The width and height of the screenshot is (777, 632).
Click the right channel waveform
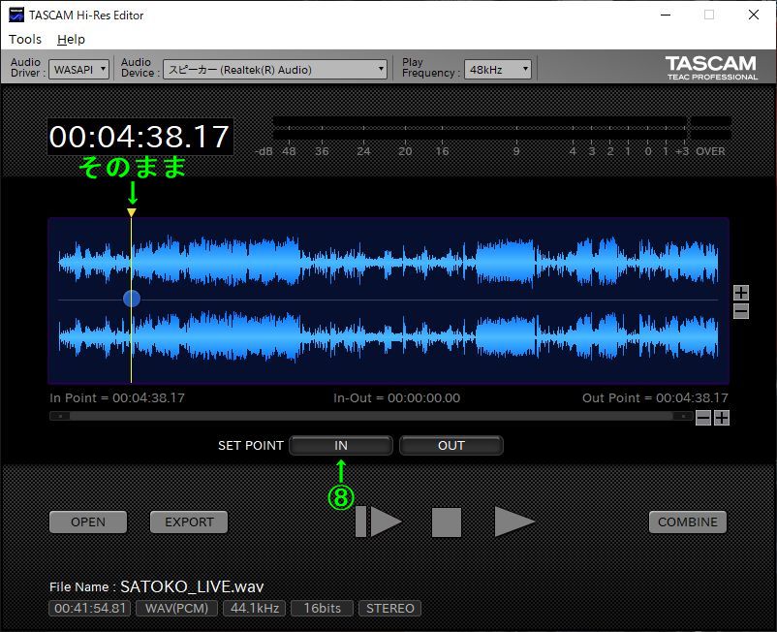pos(388,335)
